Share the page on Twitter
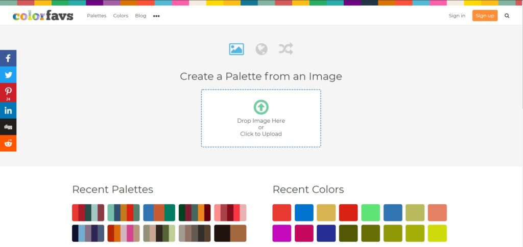The height and width of the screenshot is (247, 523). point(8,75)
